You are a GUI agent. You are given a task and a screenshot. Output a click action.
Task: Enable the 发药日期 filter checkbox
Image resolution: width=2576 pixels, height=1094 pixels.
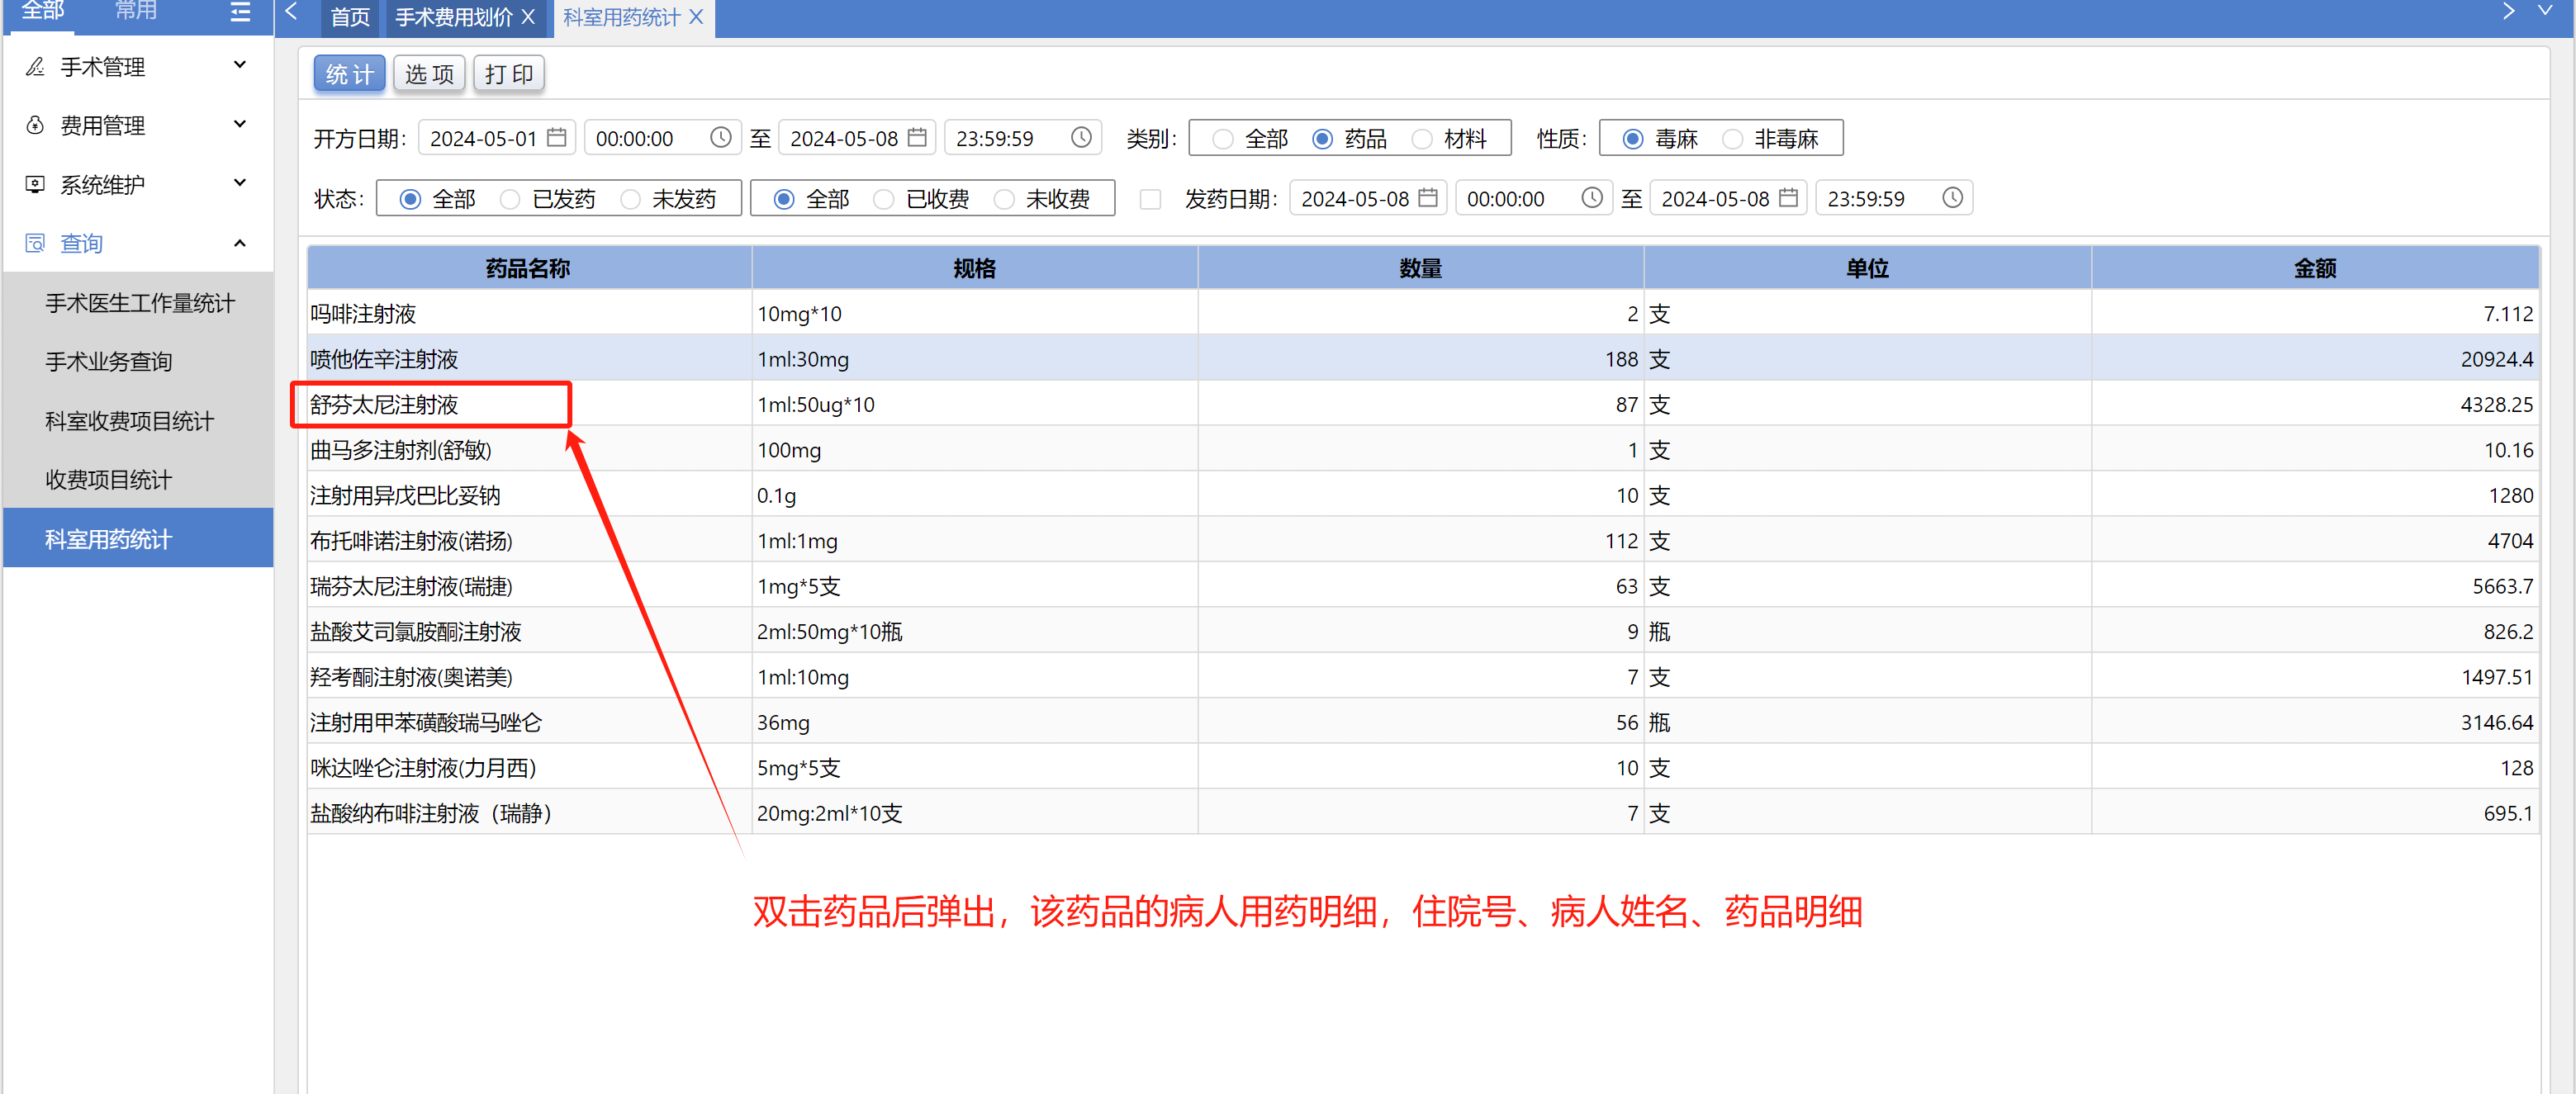[1151, 199]
